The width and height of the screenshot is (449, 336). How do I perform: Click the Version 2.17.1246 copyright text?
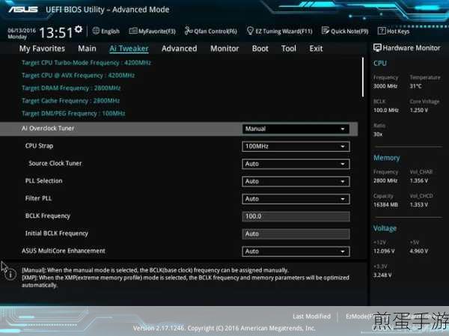click(224, 328)
